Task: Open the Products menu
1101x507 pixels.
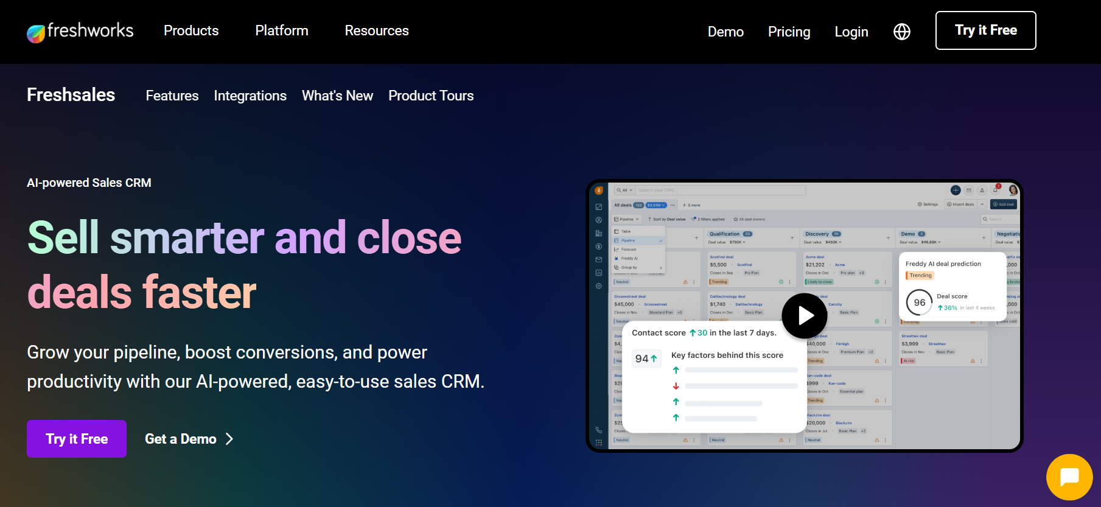Action: coord(191,30)
